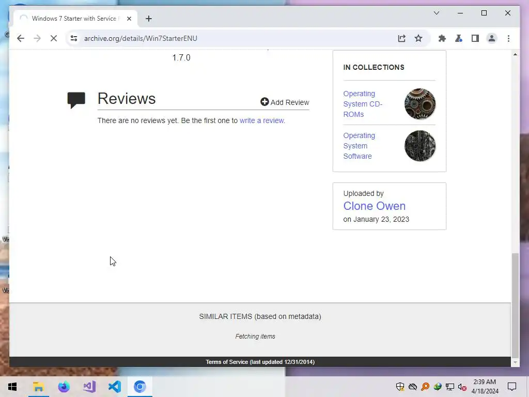
Task: View site information icon in address bar
Action: click(x=74, y=38)
